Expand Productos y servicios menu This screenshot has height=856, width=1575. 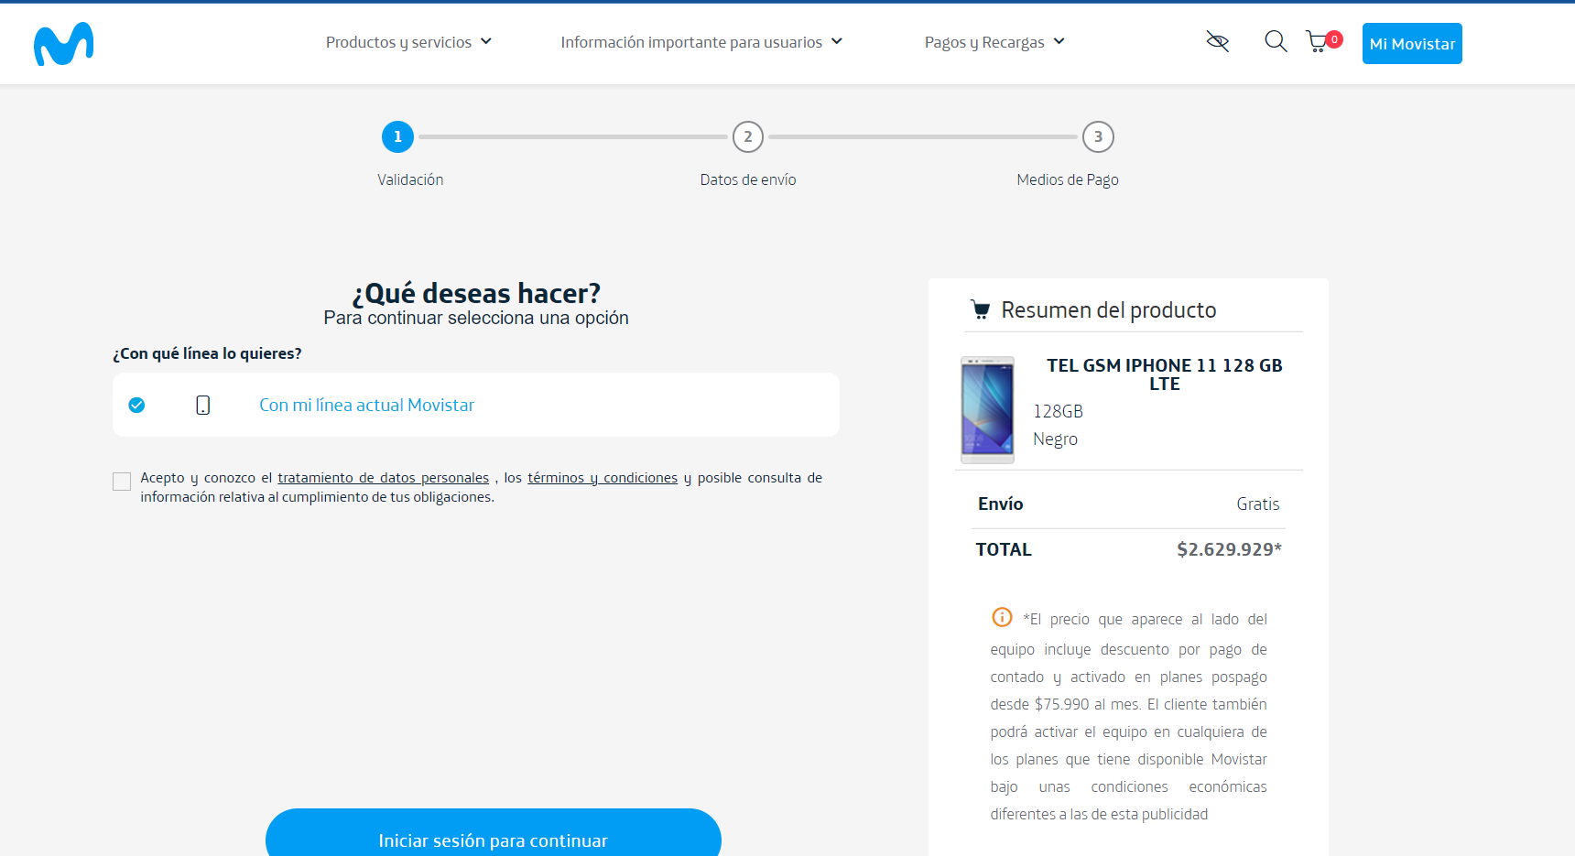[408, 42]
